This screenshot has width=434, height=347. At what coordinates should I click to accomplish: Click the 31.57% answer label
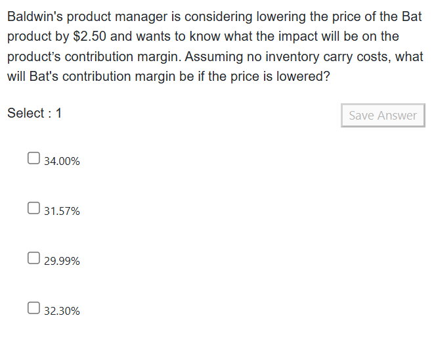[62, 211]
